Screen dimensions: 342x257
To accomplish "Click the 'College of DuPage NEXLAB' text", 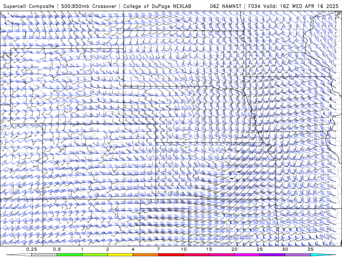I will pos(157,6).
